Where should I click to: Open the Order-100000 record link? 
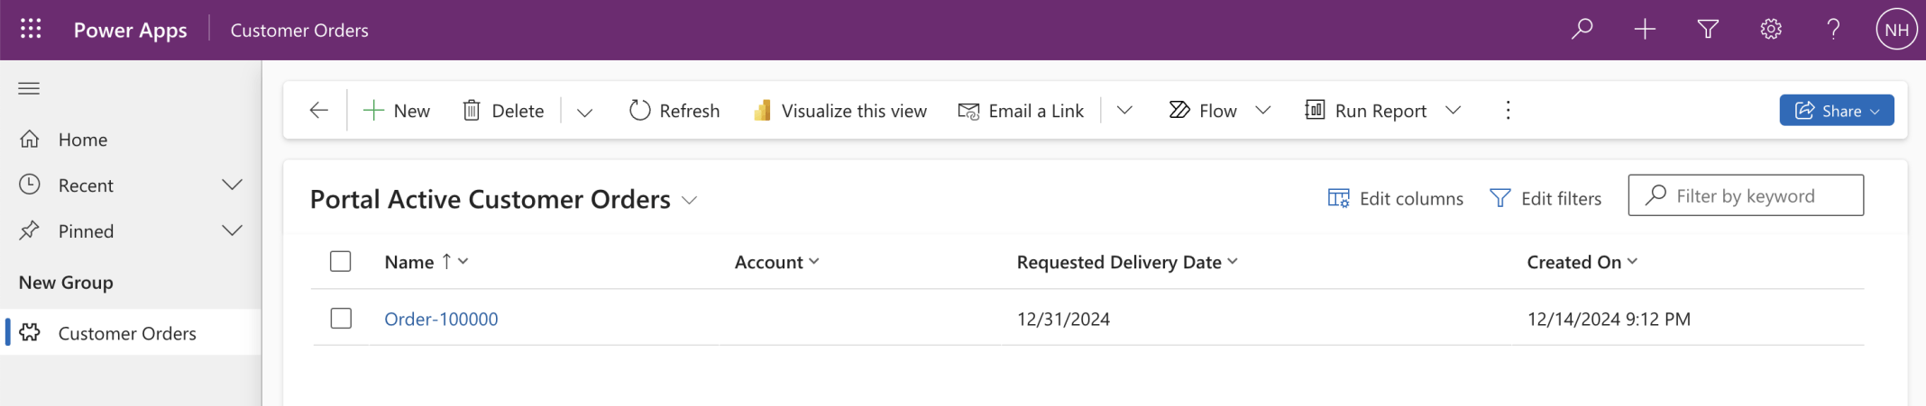click(441, 319)
